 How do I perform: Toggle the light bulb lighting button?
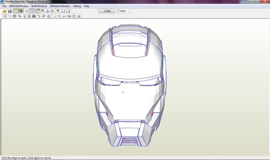pyautogui.click(x=16, y=11)
